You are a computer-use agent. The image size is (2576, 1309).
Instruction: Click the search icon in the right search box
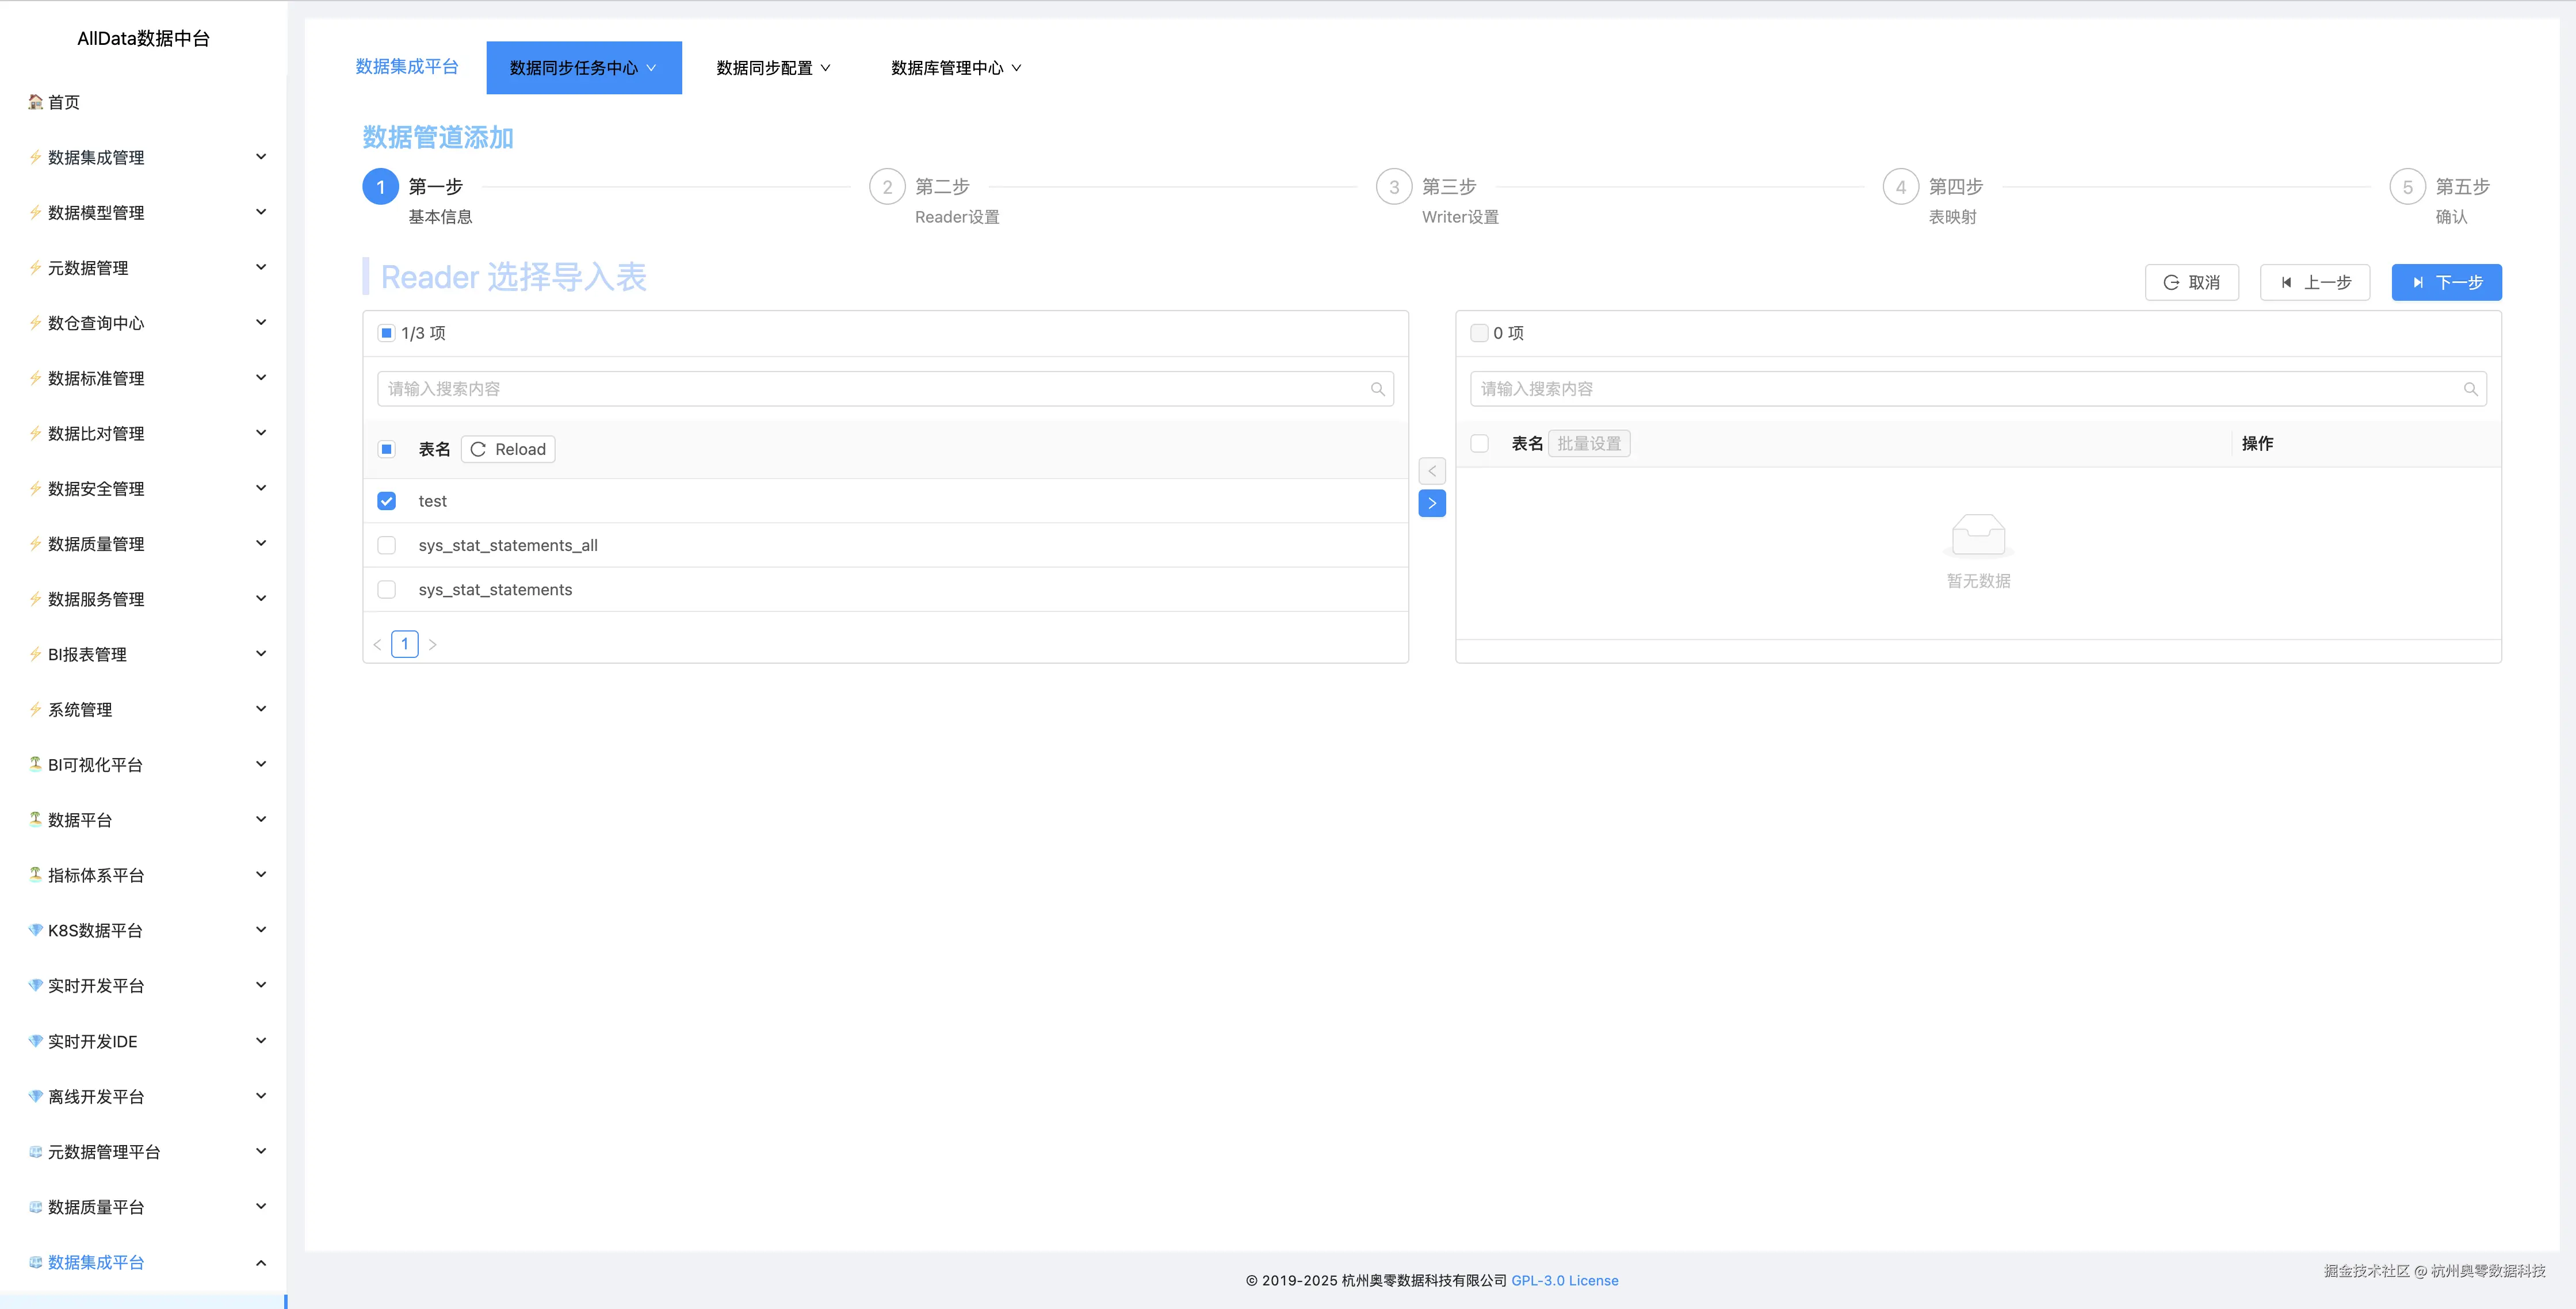(2470, 389)
